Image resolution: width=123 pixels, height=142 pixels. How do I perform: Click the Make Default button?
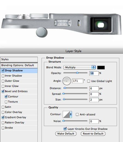coord(66,134)
